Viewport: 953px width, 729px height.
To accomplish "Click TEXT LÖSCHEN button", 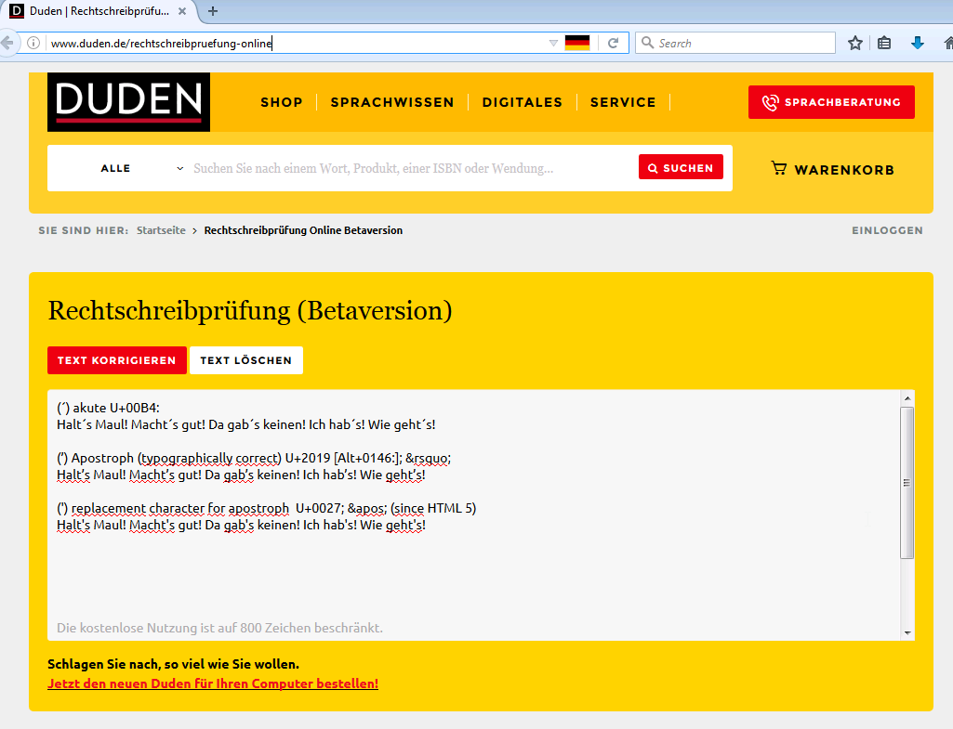I will pyautogui.click(x=246, y=360).
